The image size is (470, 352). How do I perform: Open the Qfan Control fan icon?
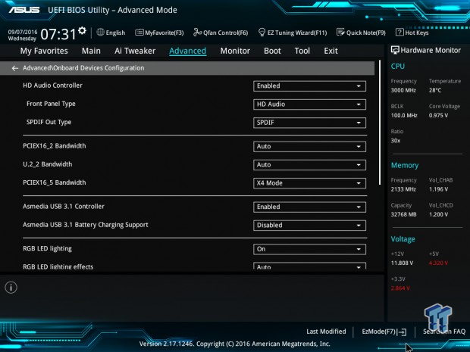click(197, 32)
